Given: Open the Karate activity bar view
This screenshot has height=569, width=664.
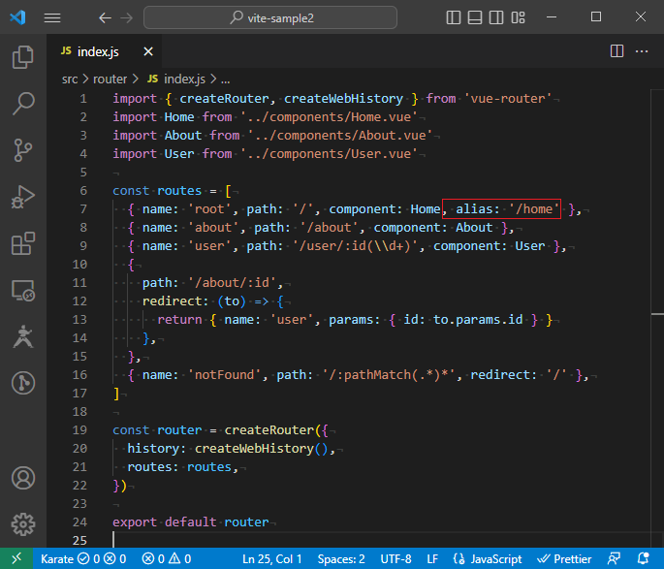Looking at the screenshot, I should tap(23, 336).
